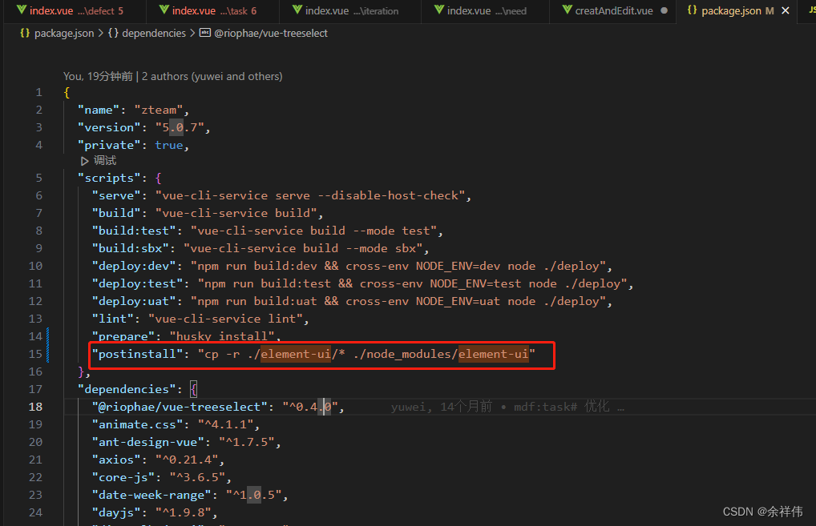Switch to index.vue defect tab

(x=75, y=10)
